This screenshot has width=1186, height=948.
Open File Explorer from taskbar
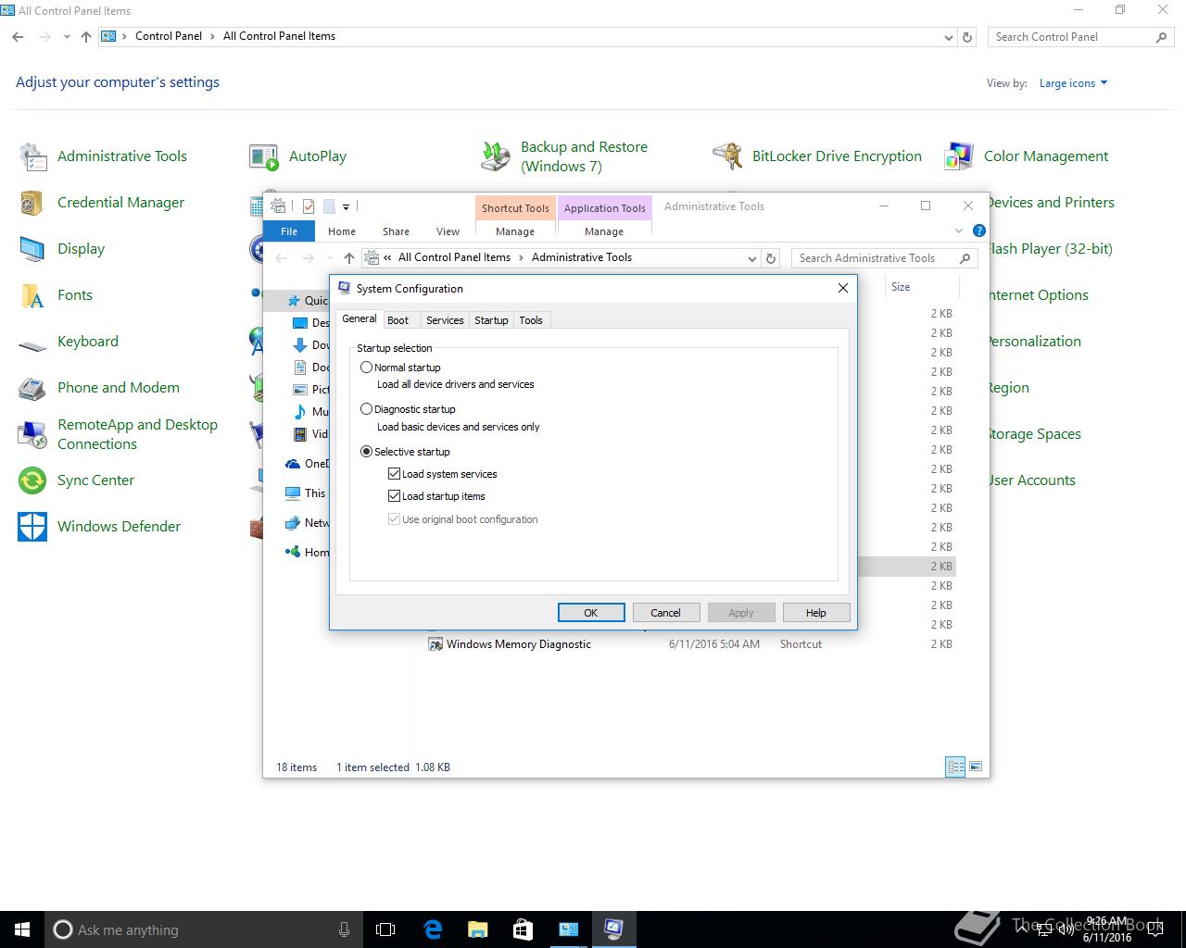(x=477, y=929)
